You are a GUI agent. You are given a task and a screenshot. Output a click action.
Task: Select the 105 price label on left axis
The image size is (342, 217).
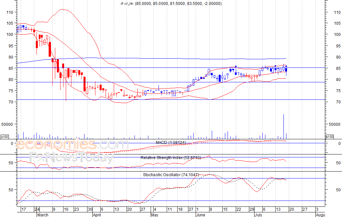click(10, 23)
